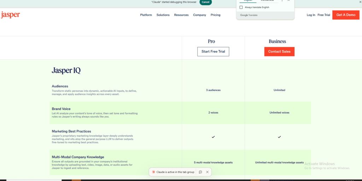Enable Always translate English checkbox
This screenshot has width=362, height=181.
[x=241, y=7]
